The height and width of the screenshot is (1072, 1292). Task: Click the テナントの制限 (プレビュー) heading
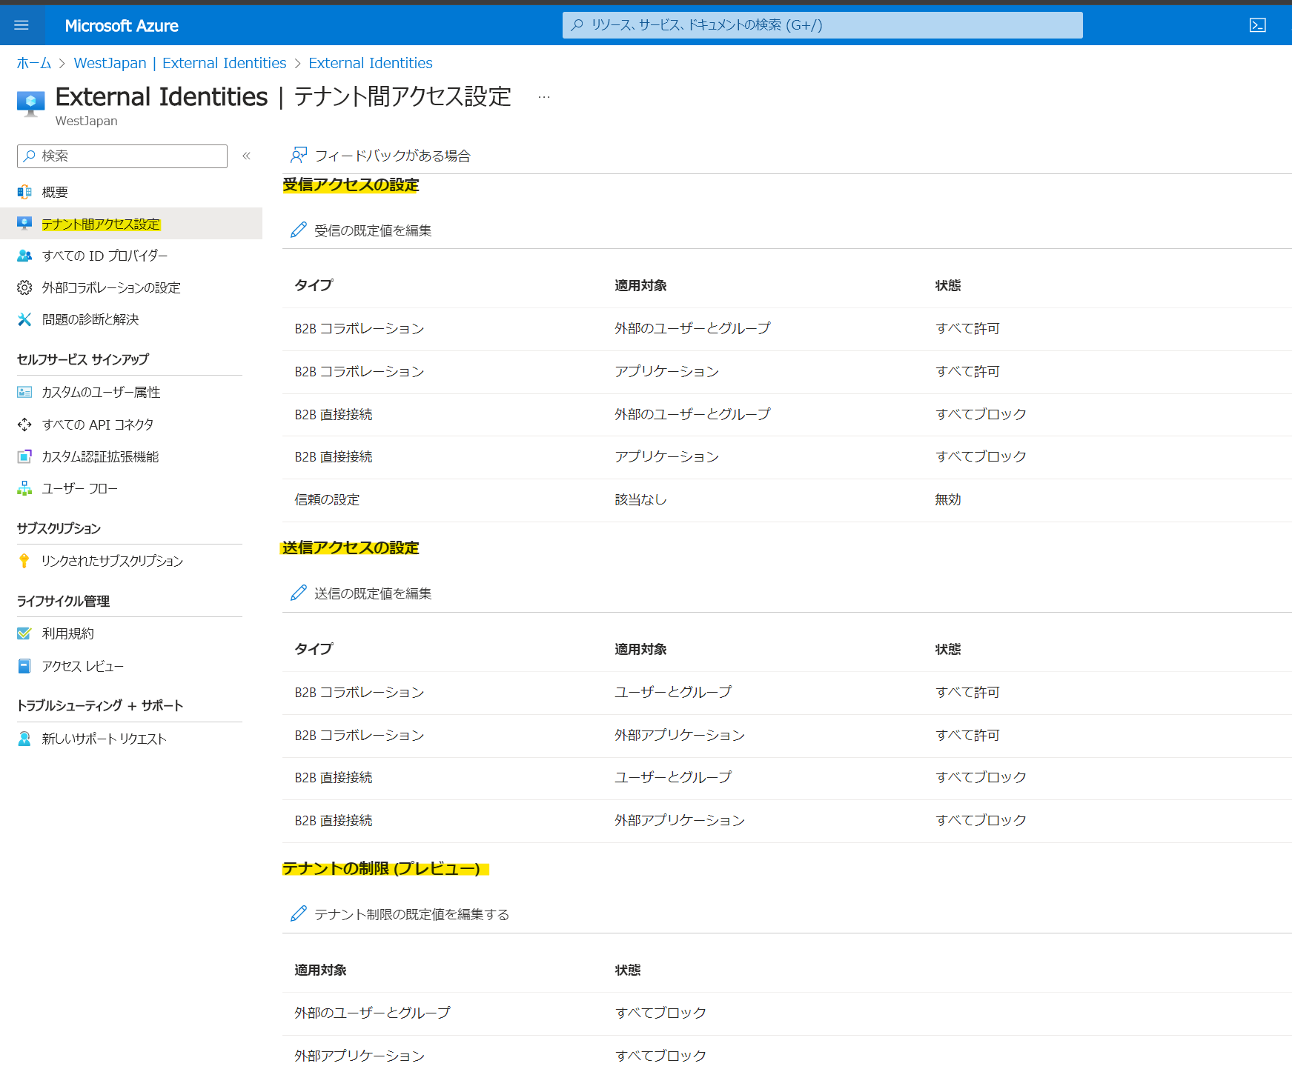tap(381, 868)
